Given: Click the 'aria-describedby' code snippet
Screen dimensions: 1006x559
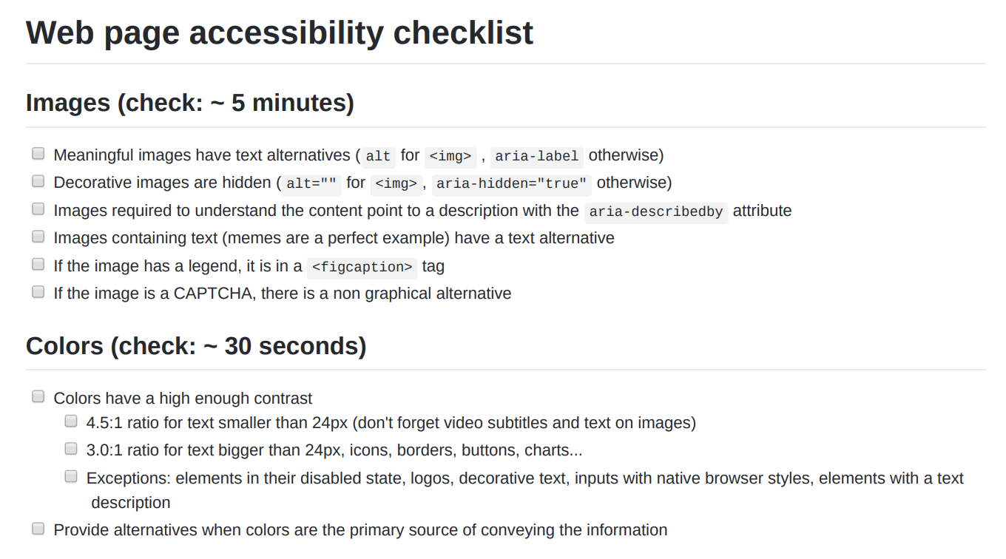Looking at the screenshot, I should pyautogui.click(x=655, y=212).
